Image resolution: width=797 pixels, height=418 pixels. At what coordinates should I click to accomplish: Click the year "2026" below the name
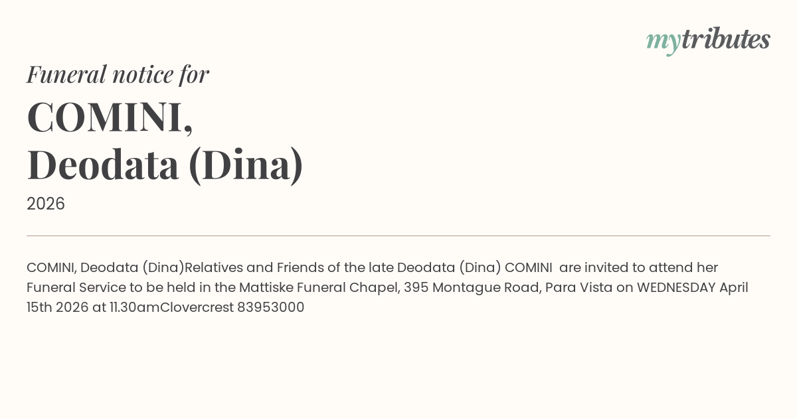coord(46,204)
